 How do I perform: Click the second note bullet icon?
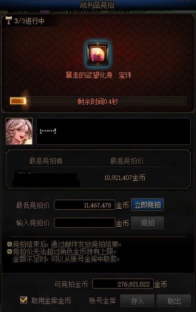tap(9, 252)
